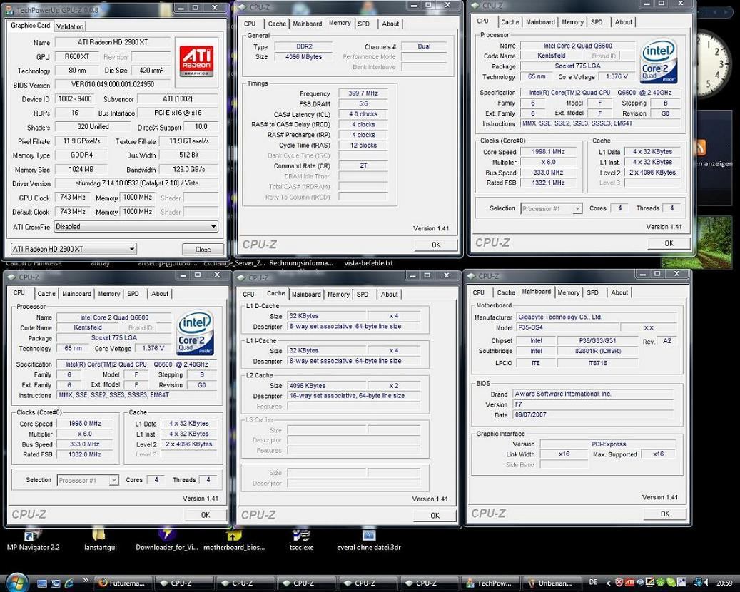Image resolution: width=740 pixels, height=592 pixels.
Task: Click the BIOS date 09/07/2007
Action: pyautogui.click(x=530, y=414)
